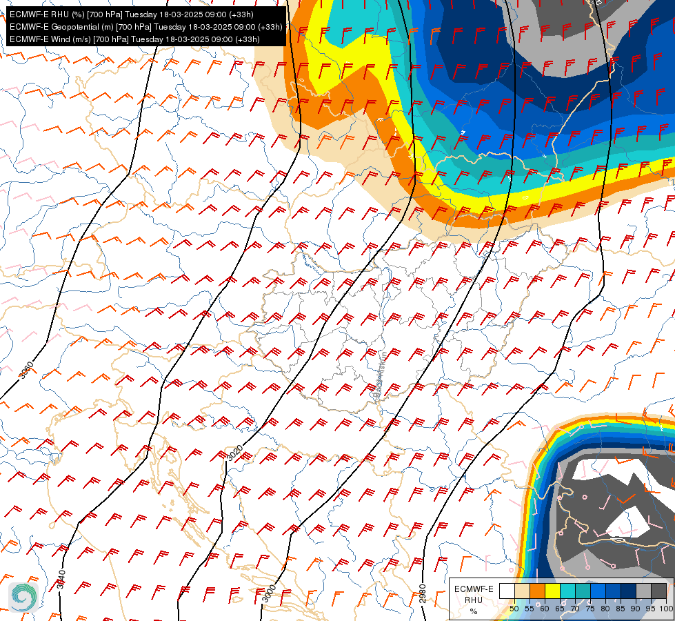
Task: Select the Geopotential 700 hPa title line
Action: pyautogui.click(x=146, y=27)
